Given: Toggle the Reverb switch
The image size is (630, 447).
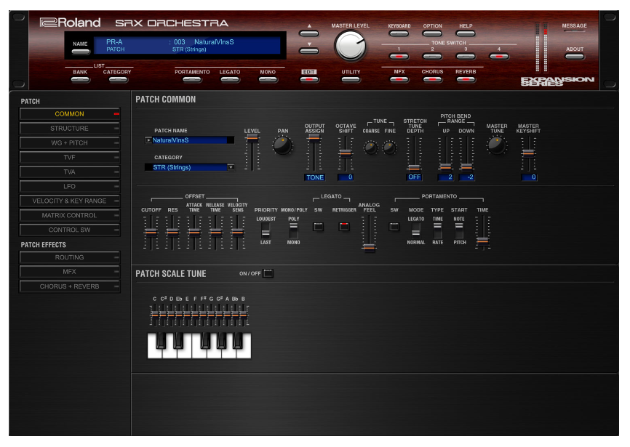Looking at the screenshot, I should [x=466, y=79].
